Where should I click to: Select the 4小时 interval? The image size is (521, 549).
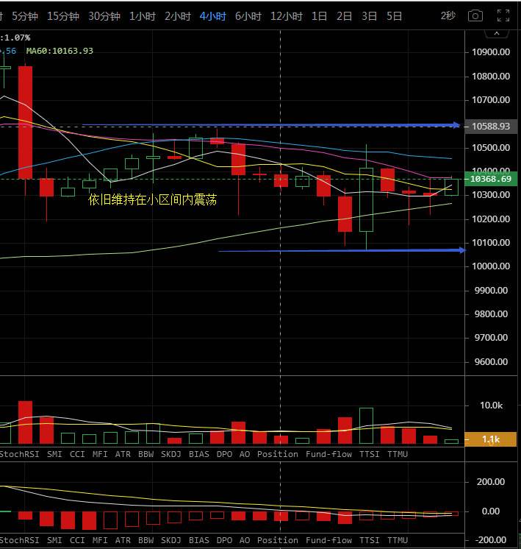point(212,16)
